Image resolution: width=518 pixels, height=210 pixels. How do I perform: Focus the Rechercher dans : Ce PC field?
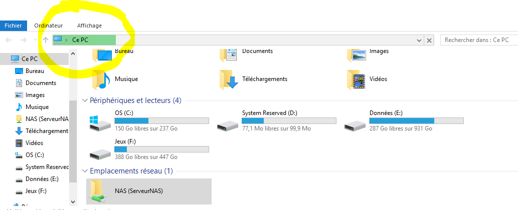(478, 40)
